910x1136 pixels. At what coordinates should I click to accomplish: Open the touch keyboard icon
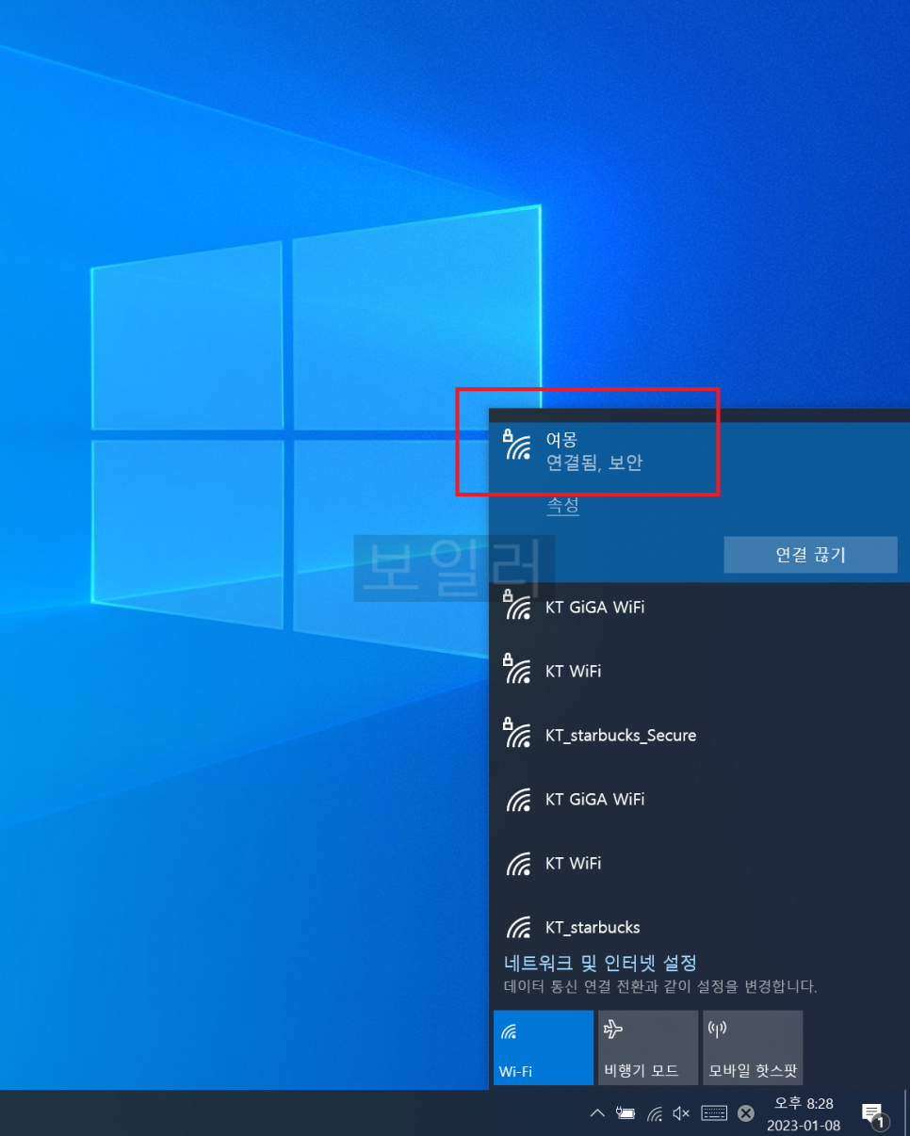point(714,1113)
